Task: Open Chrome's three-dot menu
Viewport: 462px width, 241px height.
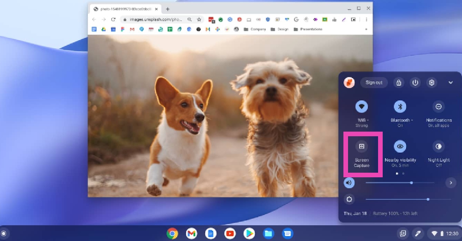Action: [366, 19]
